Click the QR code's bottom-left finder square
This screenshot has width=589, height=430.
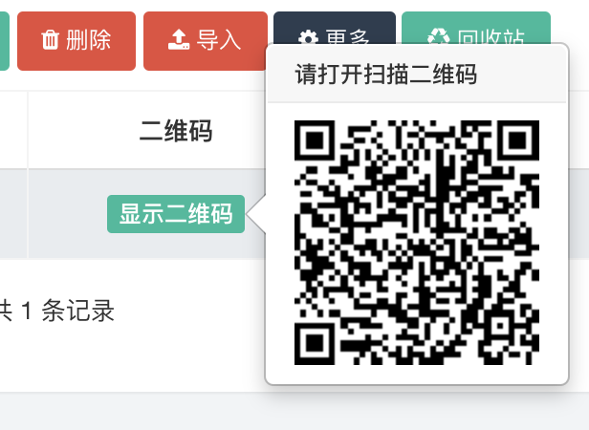coord(315,344)
